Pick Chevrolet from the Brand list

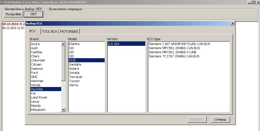[x=46, y=60]
